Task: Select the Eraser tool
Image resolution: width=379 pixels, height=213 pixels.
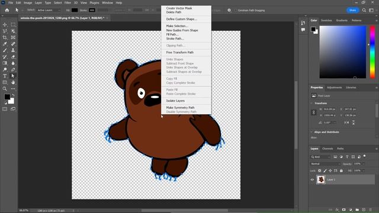Action: tap(13, 57)
